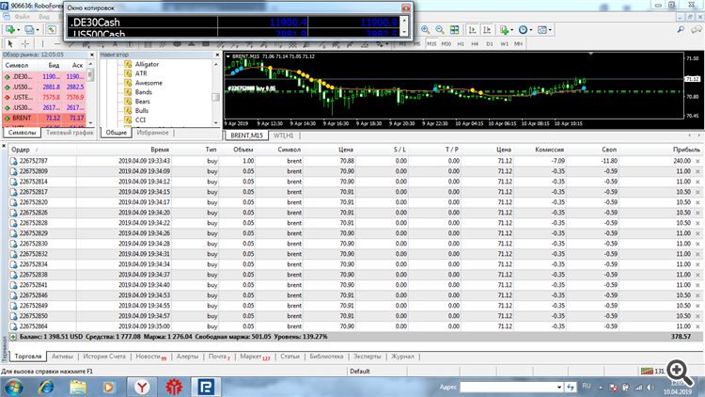The width and height of the screenshot is (705, 397).
Task: Open the Файл menu
Action: tap(22, 17)
